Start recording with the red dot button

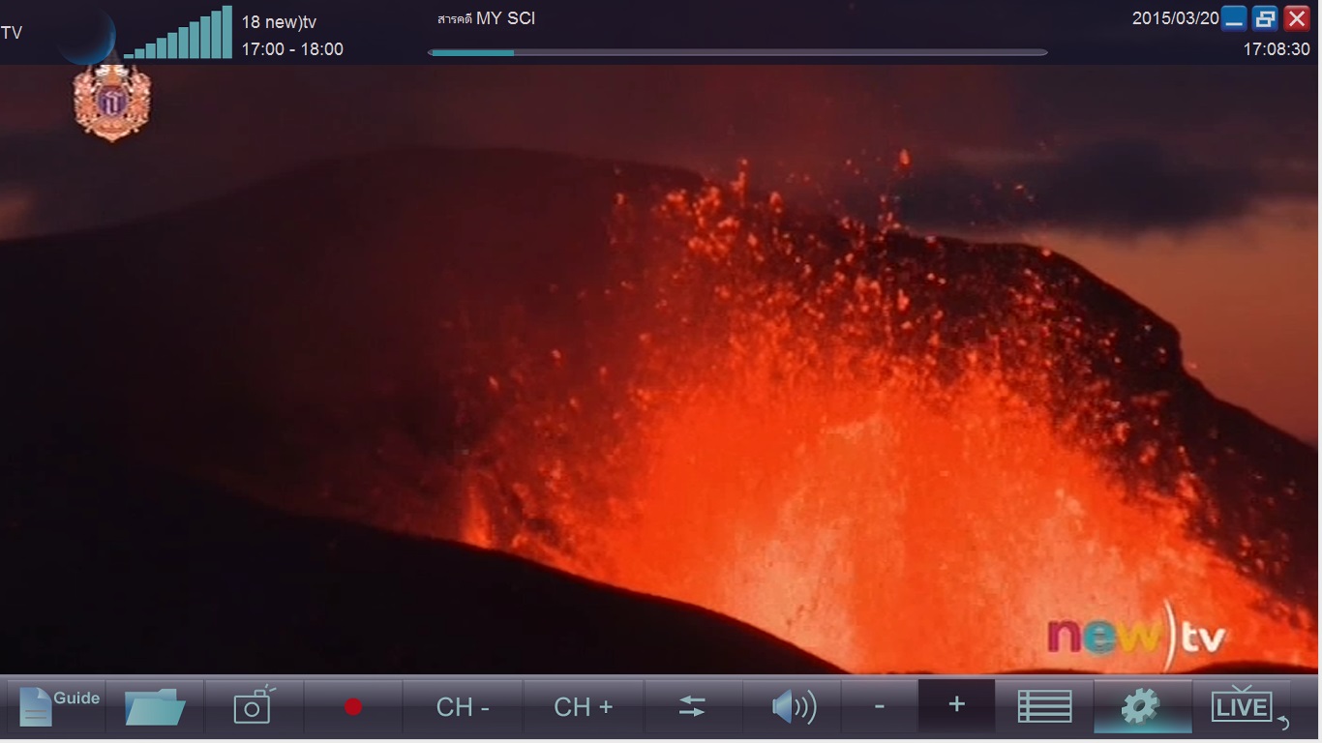pos(353,706)
